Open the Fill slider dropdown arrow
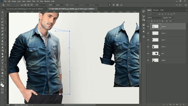Screen dimensions: 188x106 (x=174, y=21)
